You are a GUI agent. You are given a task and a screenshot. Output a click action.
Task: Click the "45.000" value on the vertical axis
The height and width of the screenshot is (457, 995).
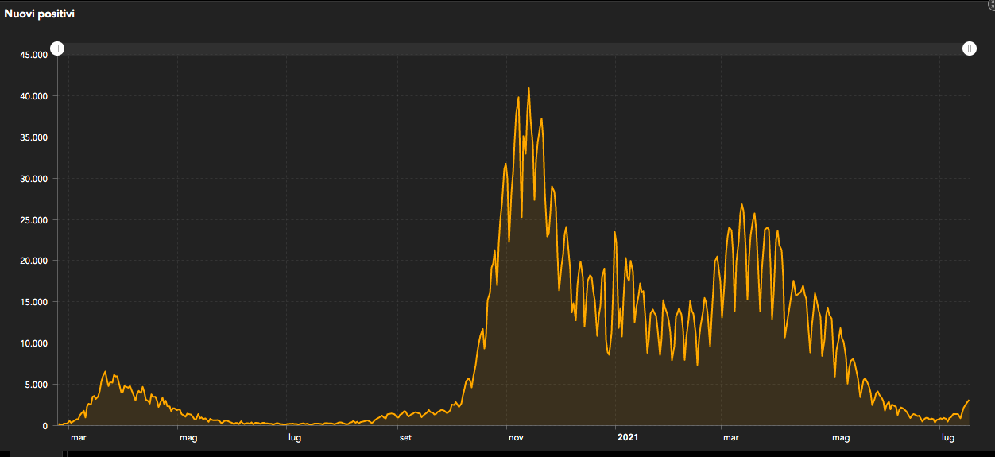pyautogui.click(x=35, y=55)
